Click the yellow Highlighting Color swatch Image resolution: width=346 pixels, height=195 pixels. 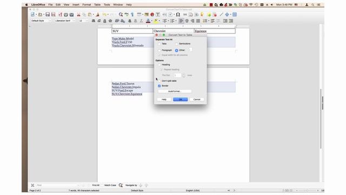pyautogui.click(x=156, y=21)
